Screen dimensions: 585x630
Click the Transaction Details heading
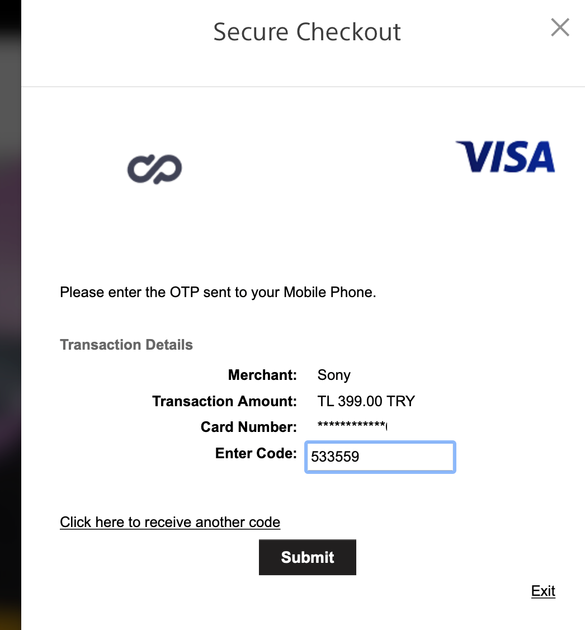point(126,345)
